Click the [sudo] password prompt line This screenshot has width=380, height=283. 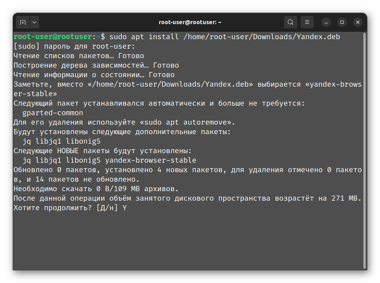click(74, 46)
